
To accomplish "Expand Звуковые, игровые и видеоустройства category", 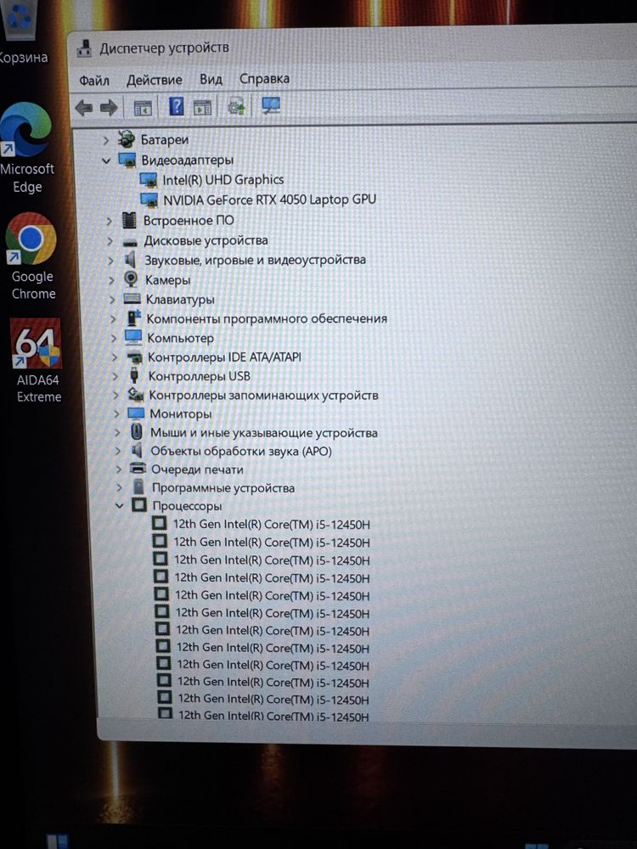I will (x=110, y=261).
